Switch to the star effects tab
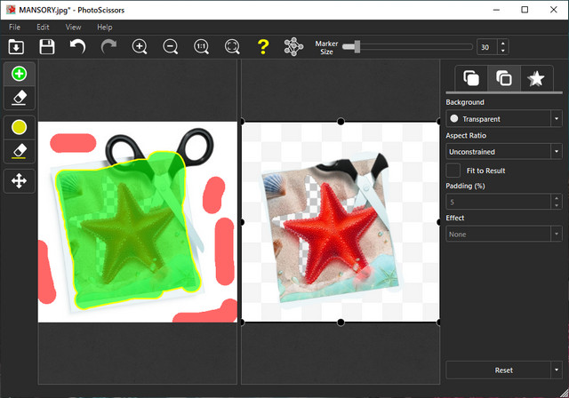569x398 pixels. tap(535, 79)
